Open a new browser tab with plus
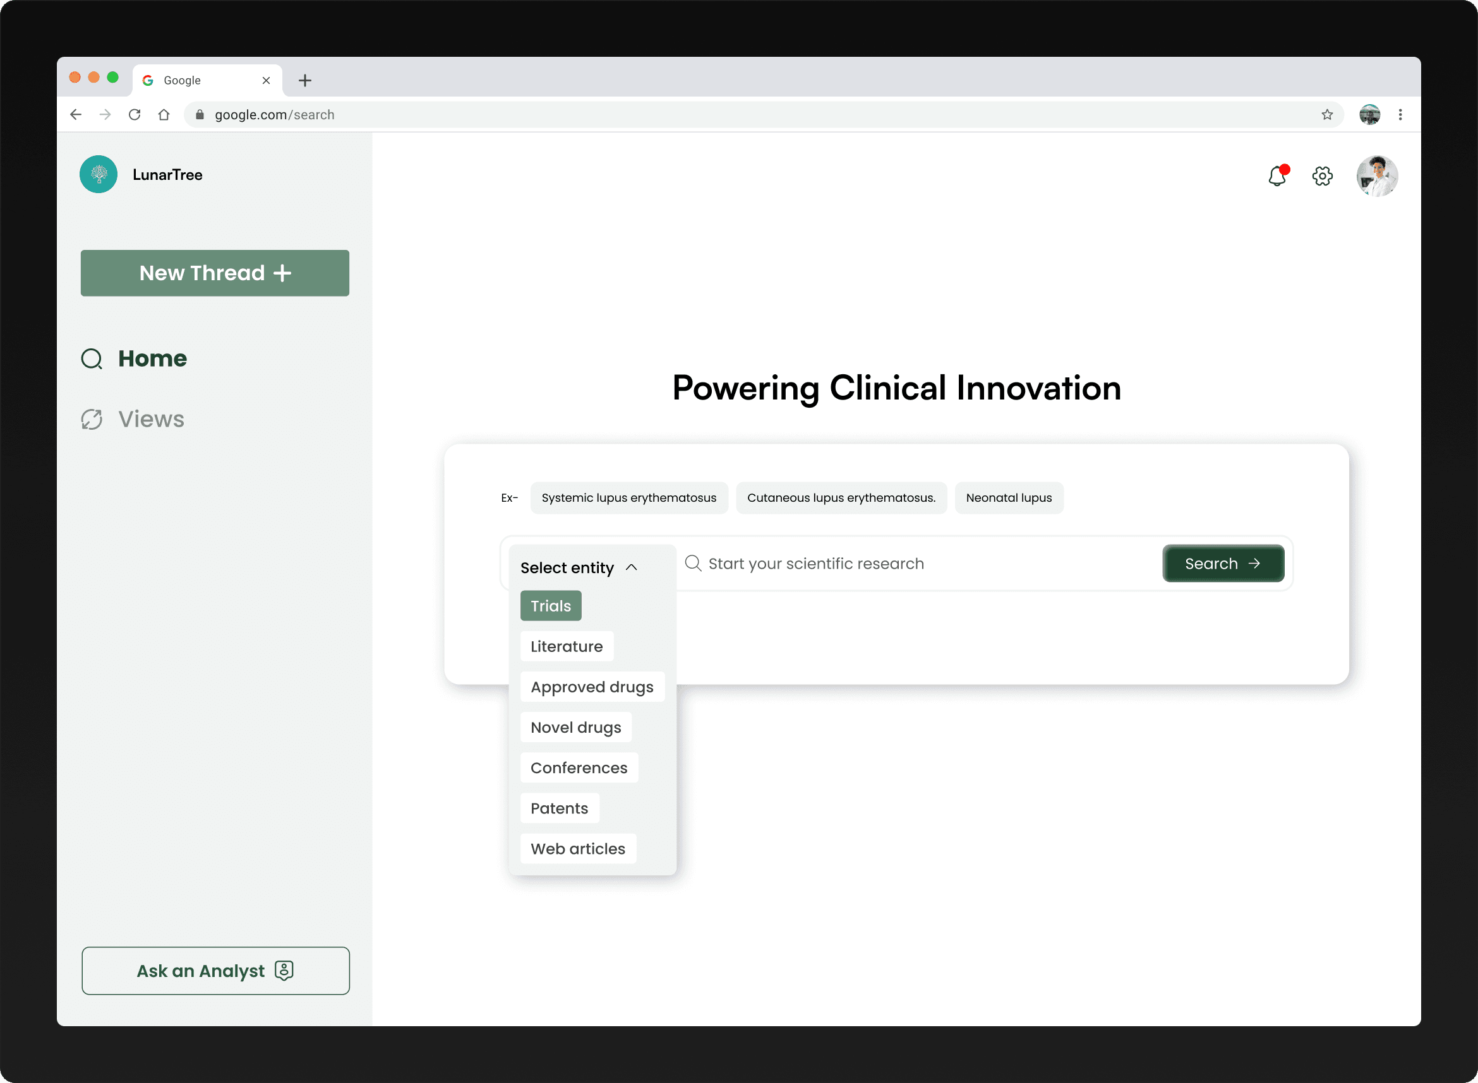The image size is (1478, 1083). point(304,81)
